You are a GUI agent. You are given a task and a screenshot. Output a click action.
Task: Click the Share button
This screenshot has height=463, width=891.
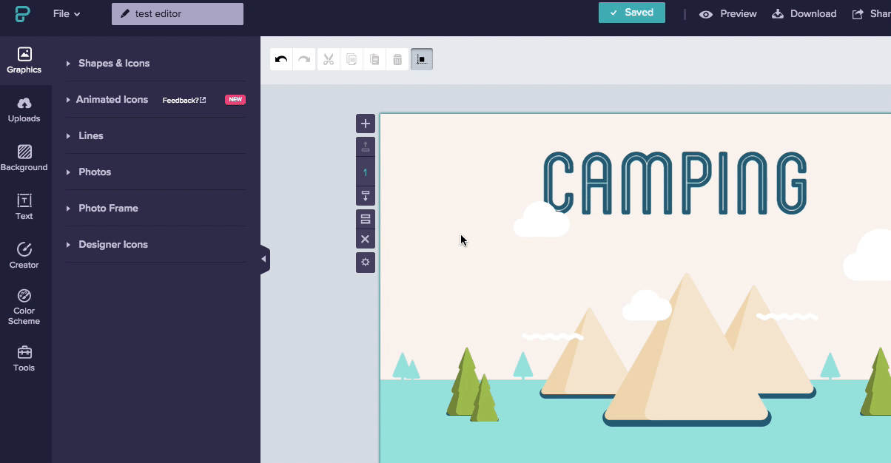coord(872,13)
